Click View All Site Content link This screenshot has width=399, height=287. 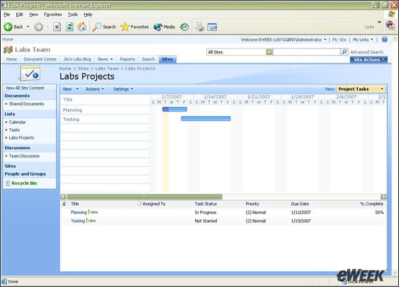click(25, 88)
